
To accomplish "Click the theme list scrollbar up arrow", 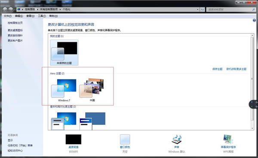I will click(252, 35).
